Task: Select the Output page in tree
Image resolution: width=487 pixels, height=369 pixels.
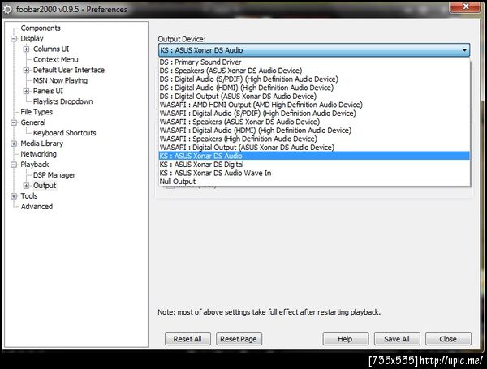Action: point(45,186)
